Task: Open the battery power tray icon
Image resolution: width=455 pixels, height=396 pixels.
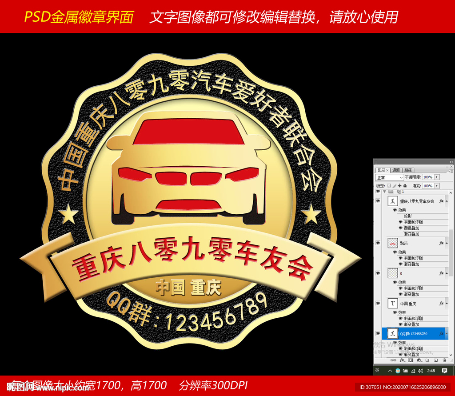Action: pos(405,371)
